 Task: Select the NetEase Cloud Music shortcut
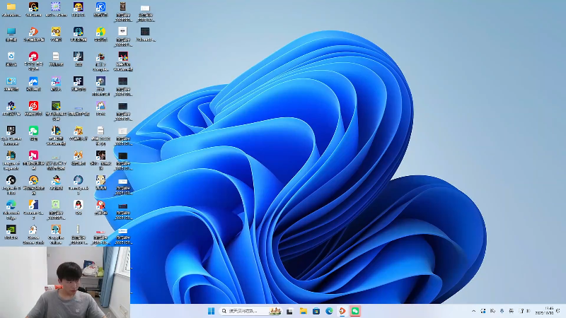[33, 106]
